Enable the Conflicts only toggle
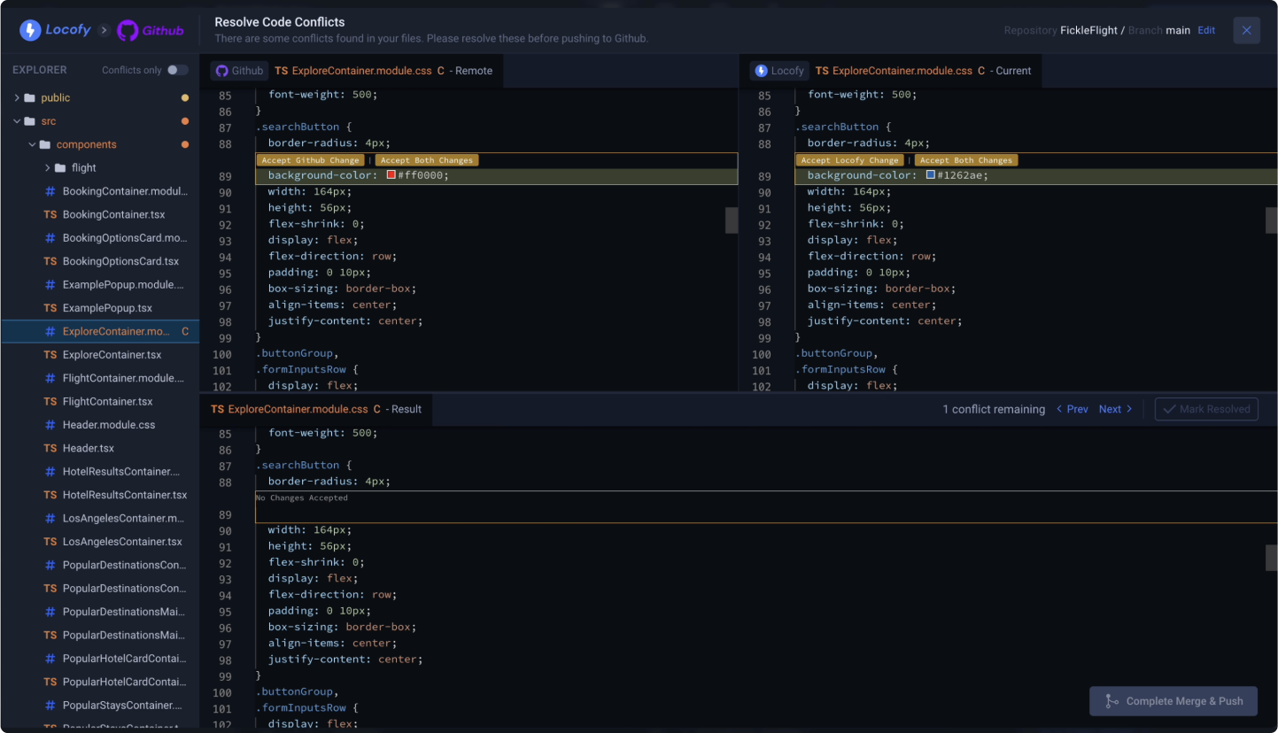This screenshot has height=733, width=1278. click(176, 69)
